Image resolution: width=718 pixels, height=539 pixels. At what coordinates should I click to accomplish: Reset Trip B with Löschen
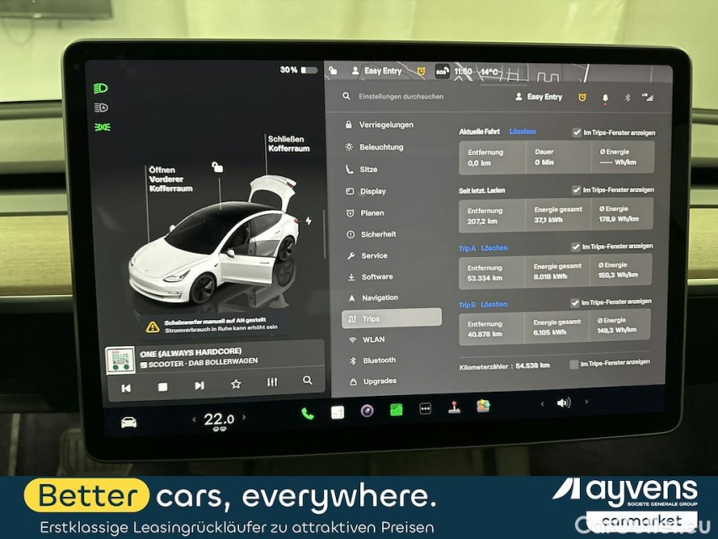493,304
